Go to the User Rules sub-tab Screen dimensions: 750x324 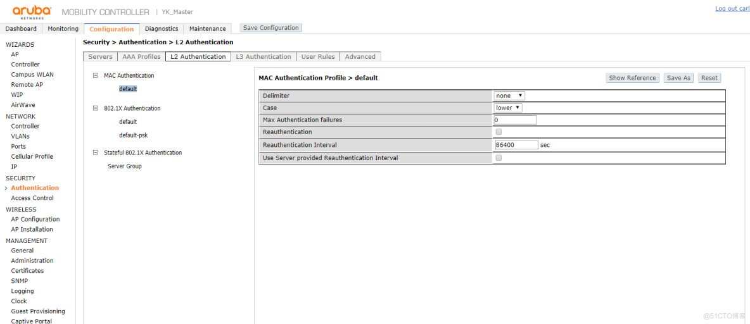point(318,56)
